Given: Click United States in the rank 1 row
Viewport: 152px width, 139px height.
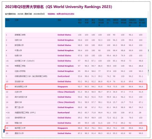Looking at the screenshot, I should pos(64,35).
